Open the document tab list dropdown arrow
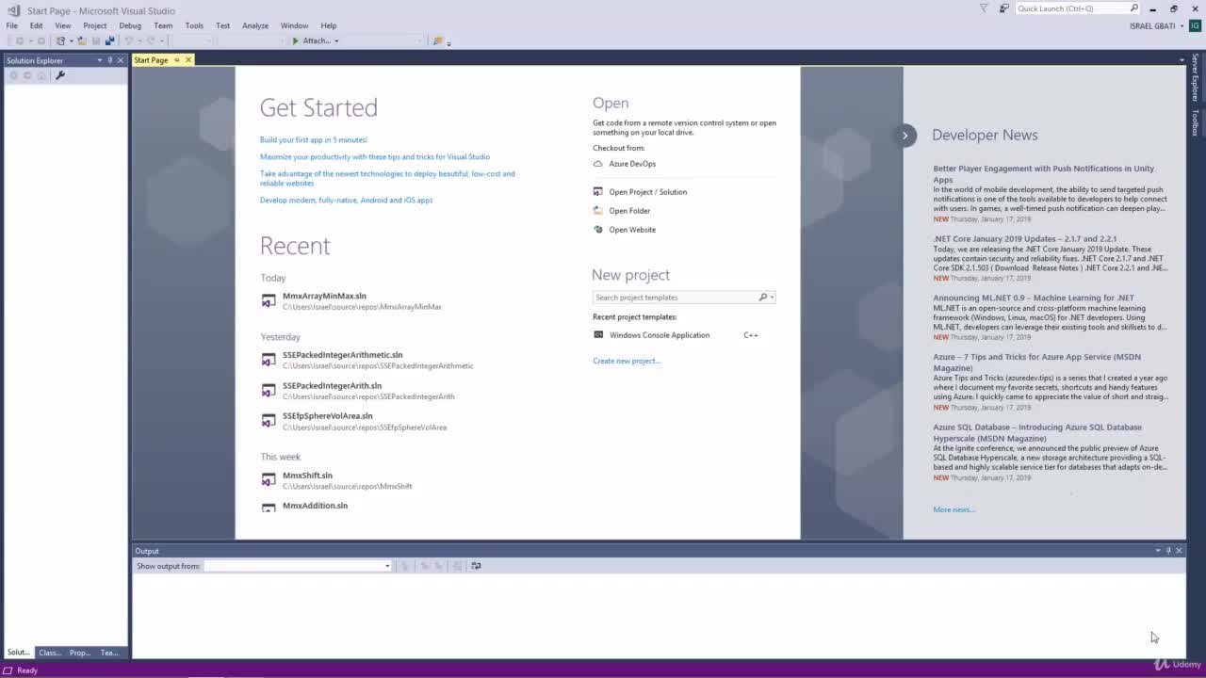This screenshot has height=678, width=1206. click(1182, 60)
